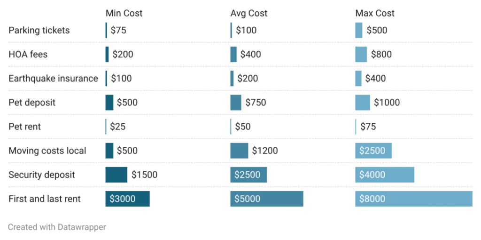Click the $1500 security deposit min value

[144, 175]
